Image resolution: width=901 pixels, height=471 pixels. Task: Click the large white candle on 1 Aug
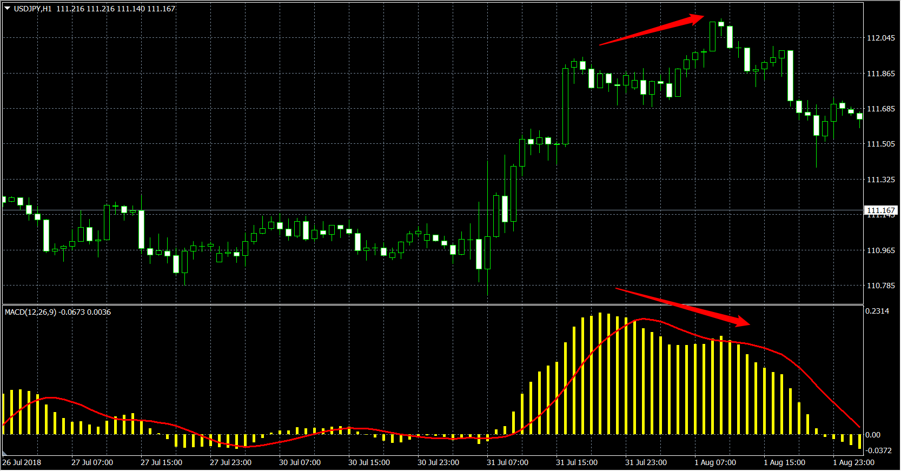point(790,76)
